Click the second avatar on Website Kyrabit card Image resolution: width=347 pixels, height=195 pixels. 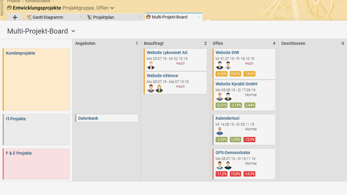(x=228, y=97)
